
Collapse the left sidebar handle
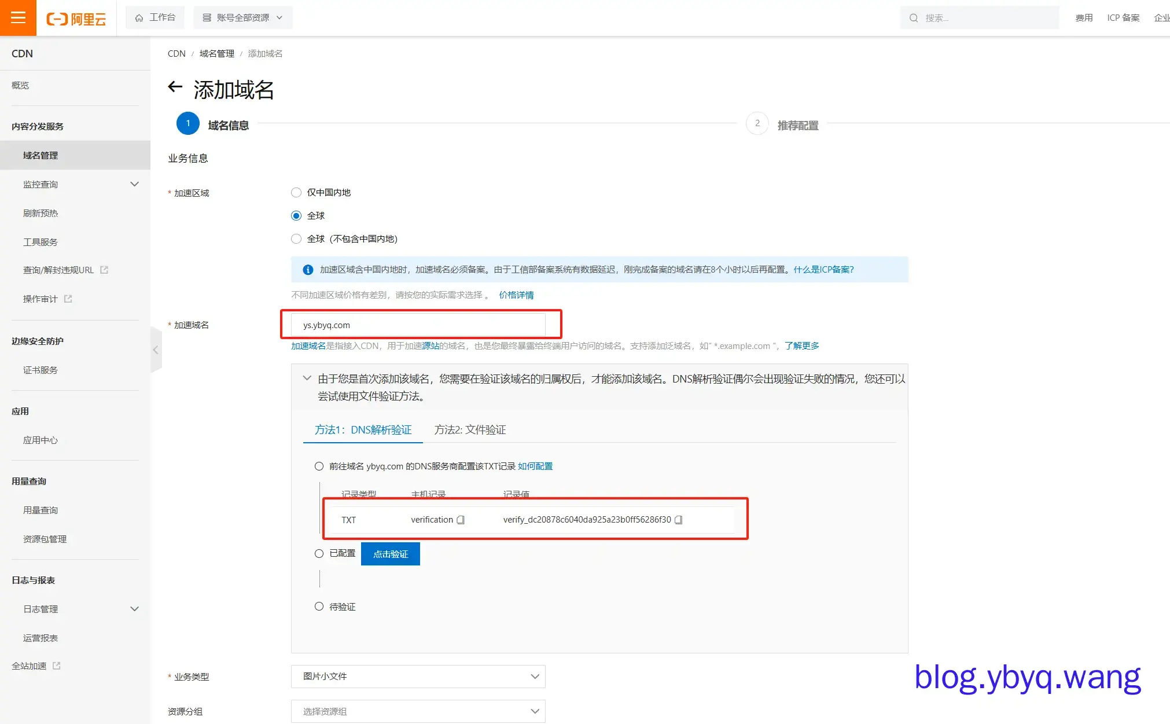click(x=155, y=350)
